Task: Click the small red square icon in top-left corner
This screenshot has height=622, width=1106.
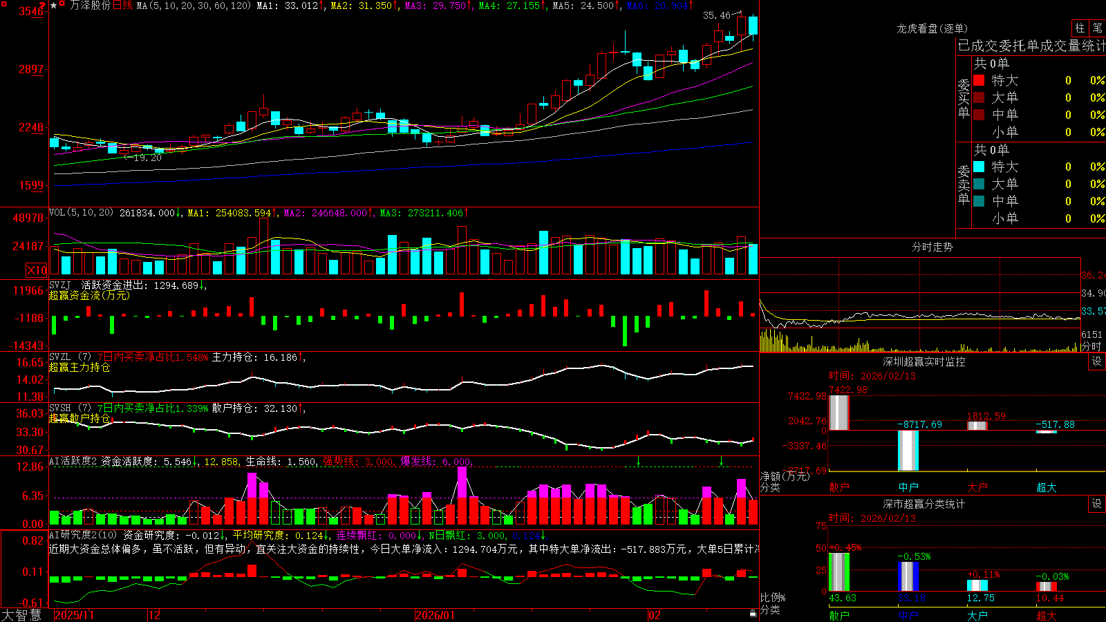Action: (3, 3)
